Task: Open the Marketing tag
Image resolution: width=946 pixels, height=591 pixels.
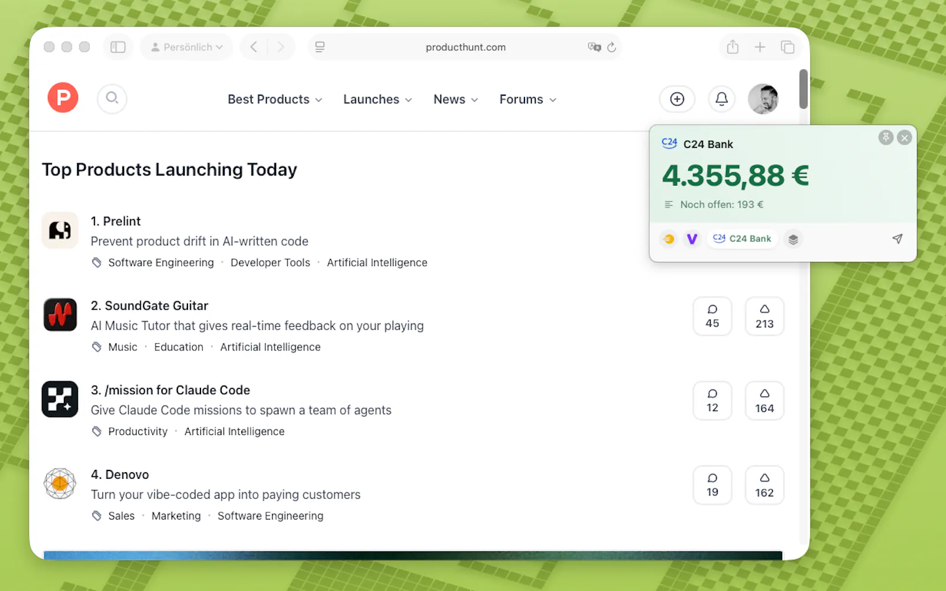Action: [x=176, y=516]
